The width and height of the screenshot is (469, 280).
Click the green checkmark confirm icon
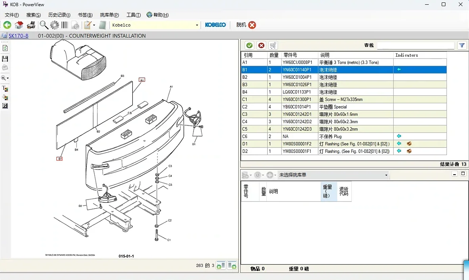(x=249, y=45)
